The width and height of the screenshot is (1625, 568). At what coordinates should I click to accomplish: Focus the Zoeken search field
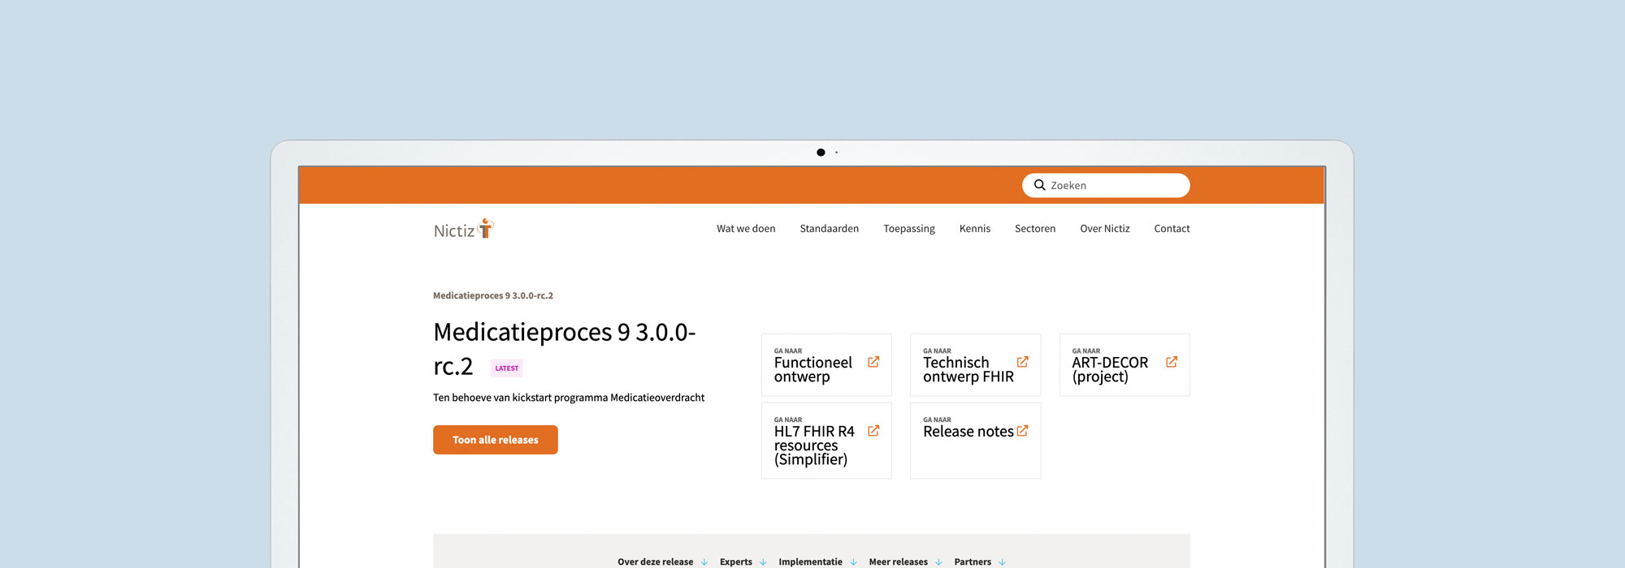(x=1106, y=185)
